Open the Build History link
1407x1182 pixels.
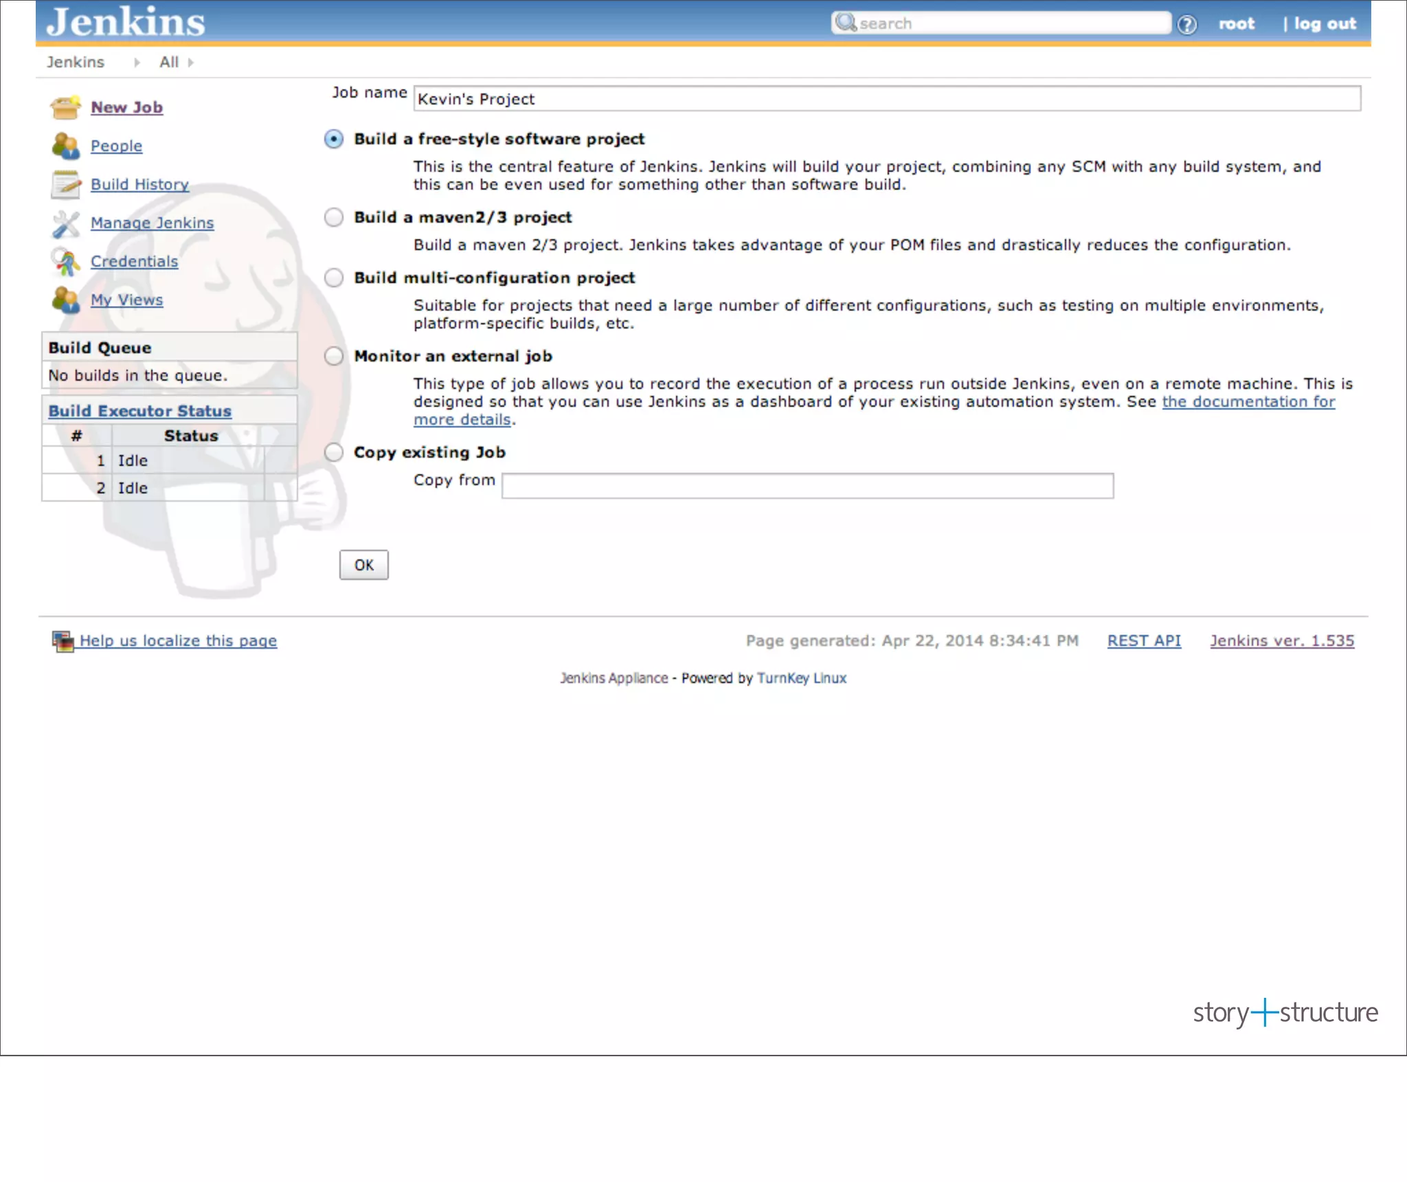point(140,184)
